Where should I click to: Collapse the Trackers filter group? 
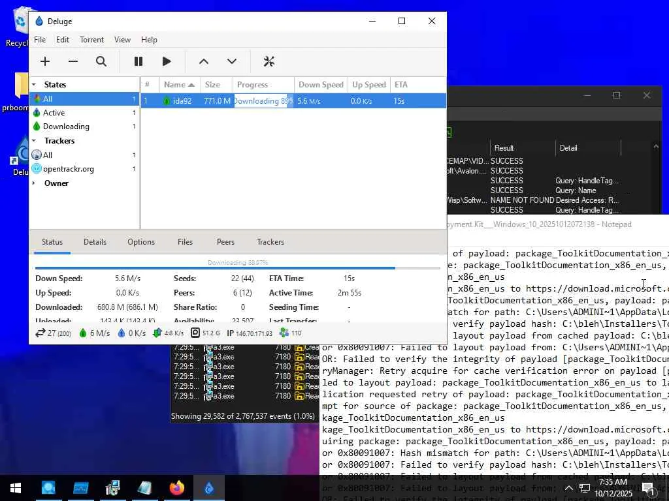click(34, 141)
